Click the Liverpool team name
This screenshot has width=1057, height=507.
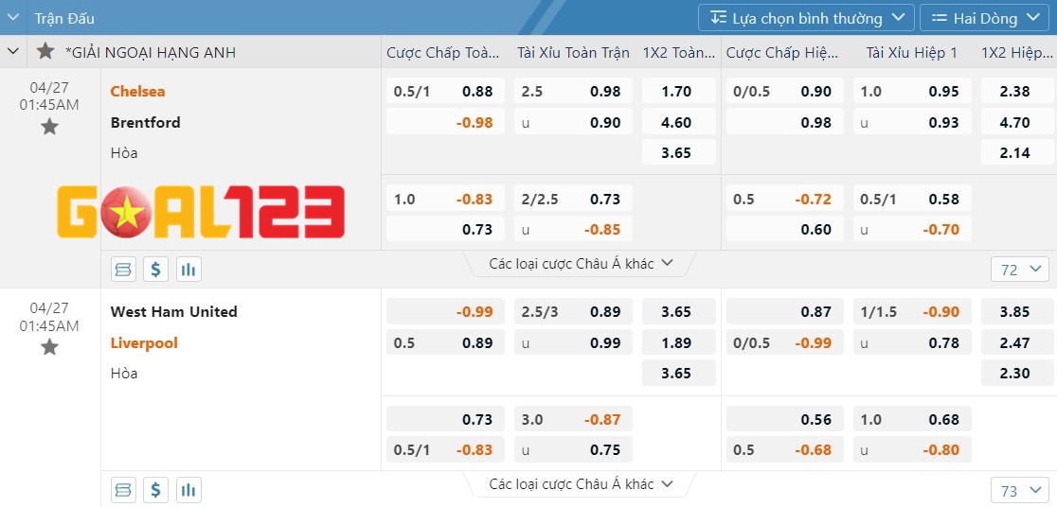[144, 342]
